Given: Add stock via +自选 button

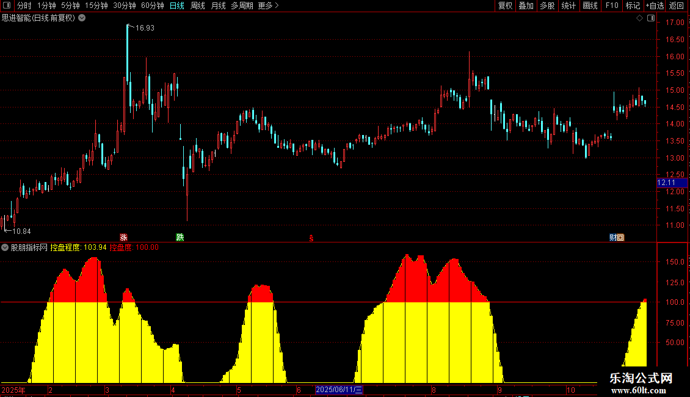Looking at the screenshot, I should pos(655,5).
